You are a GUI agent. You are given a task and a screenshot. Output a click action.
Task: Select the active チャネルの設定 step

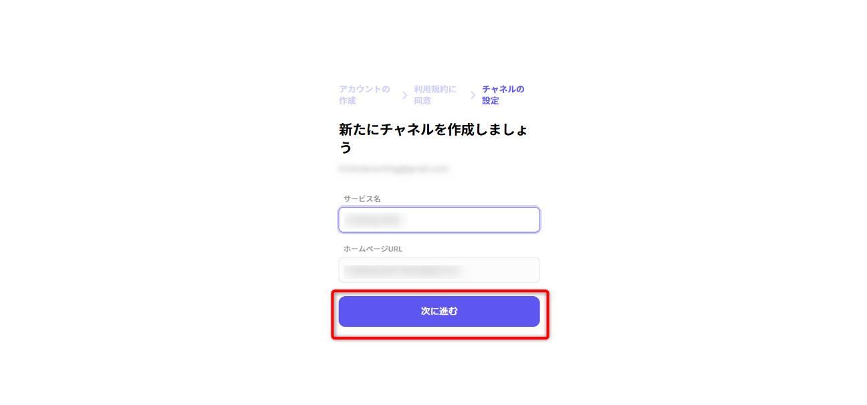pyautogui.click(x=503, y=95)
